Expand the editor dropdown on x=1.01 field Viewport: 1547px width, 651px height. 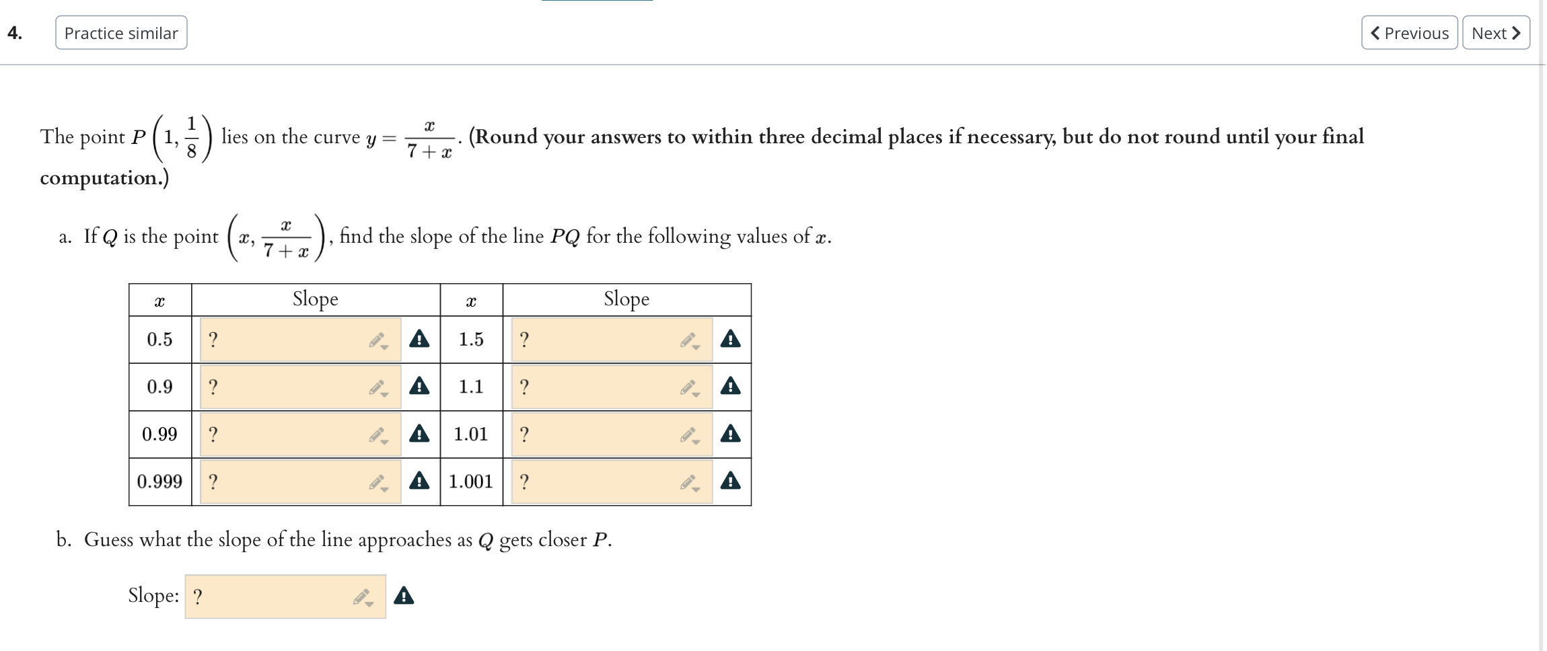pos(694,441)
